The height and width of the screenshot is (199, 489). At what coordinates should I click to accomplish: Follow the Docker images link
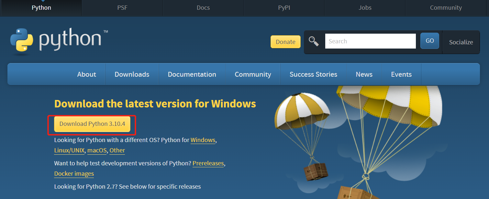[74, 174]
